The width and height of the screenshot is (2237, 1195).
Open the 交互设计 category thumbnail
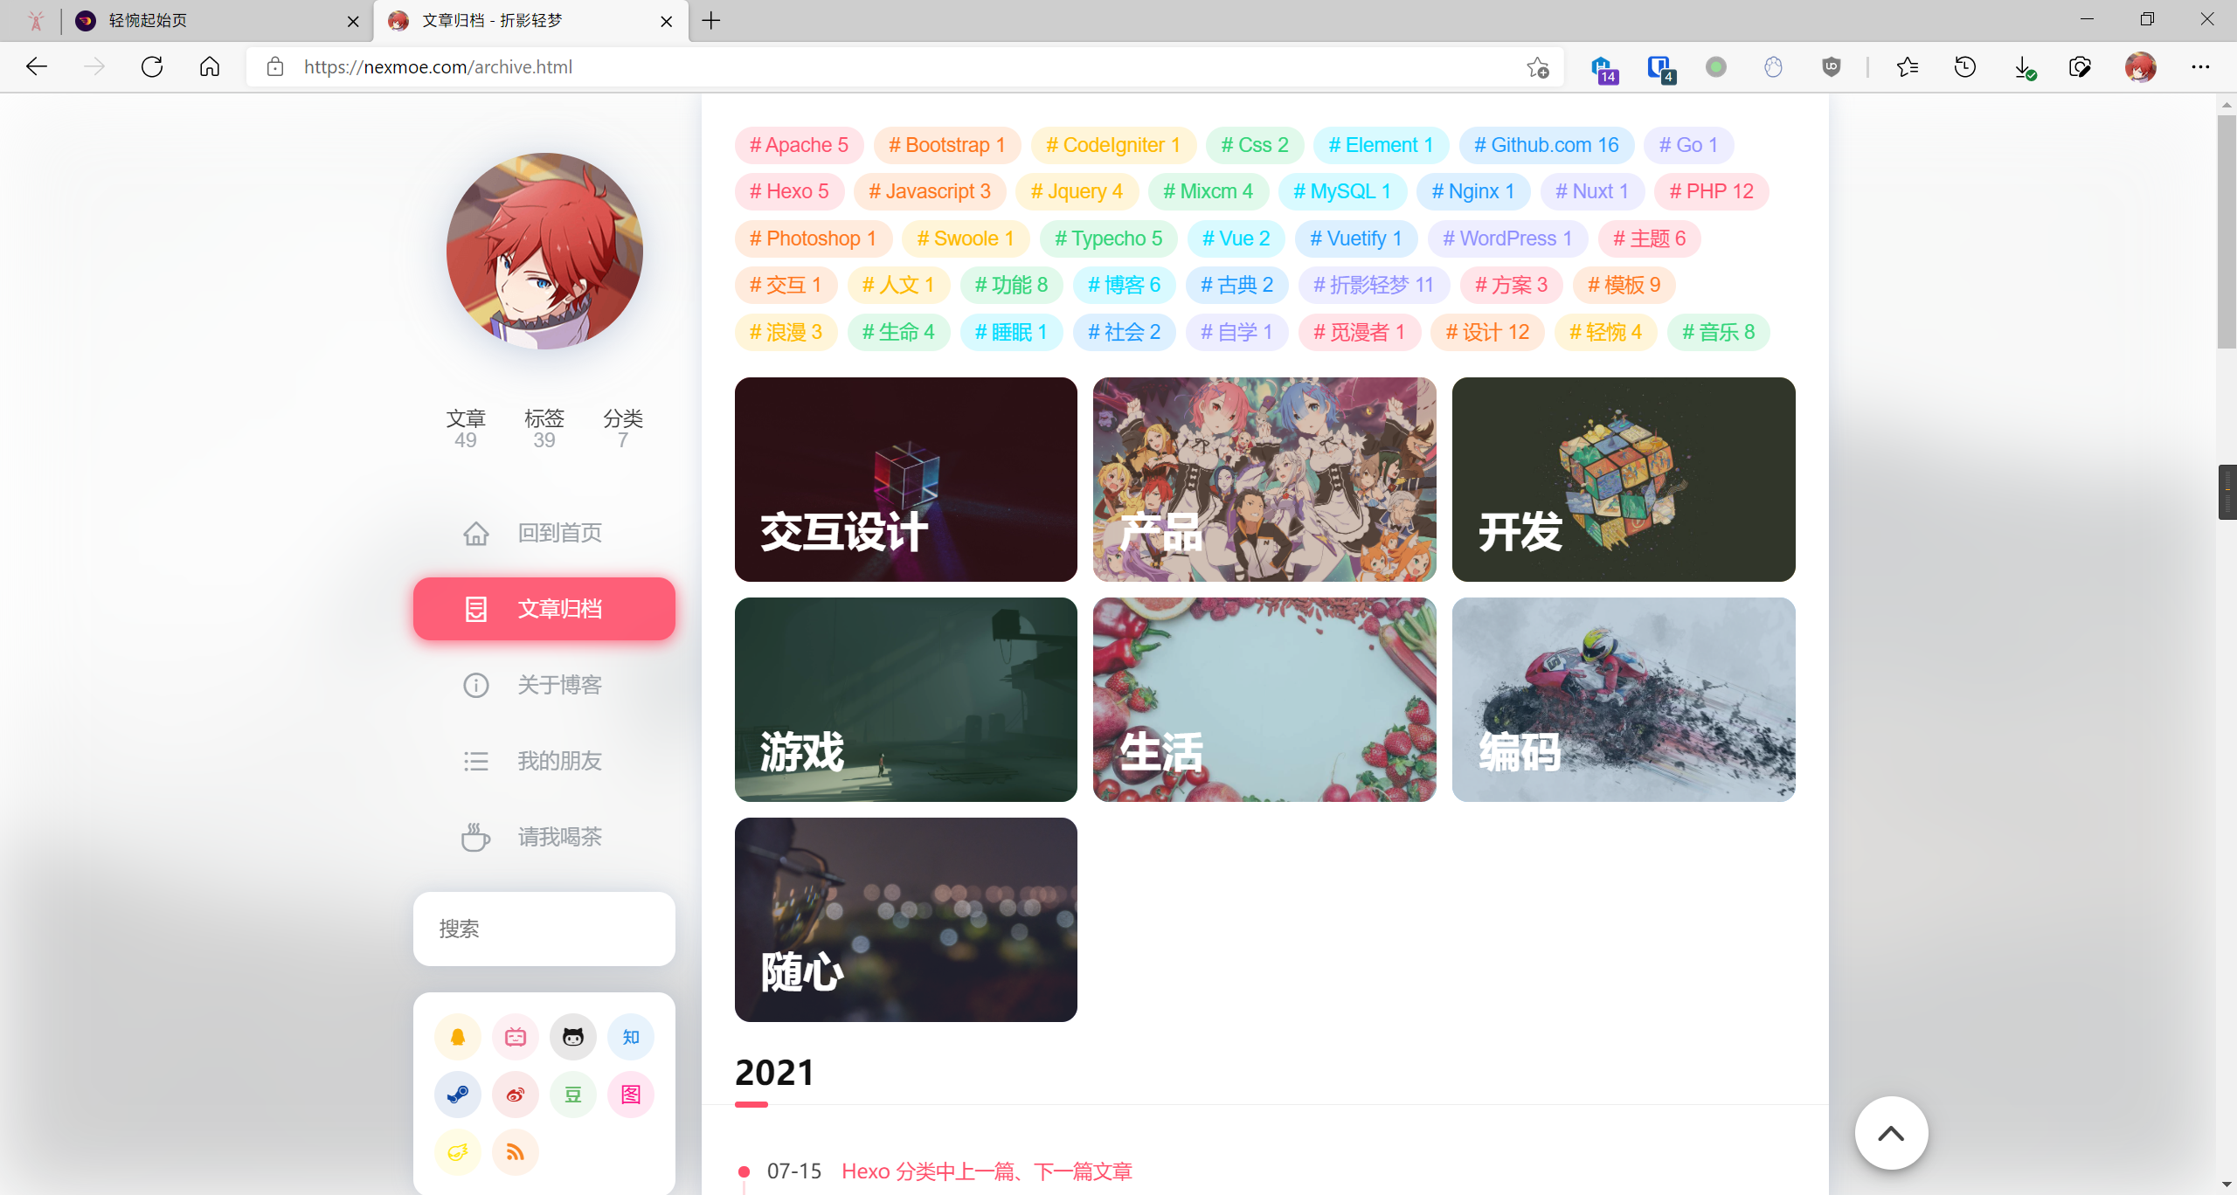pos(905,480)
